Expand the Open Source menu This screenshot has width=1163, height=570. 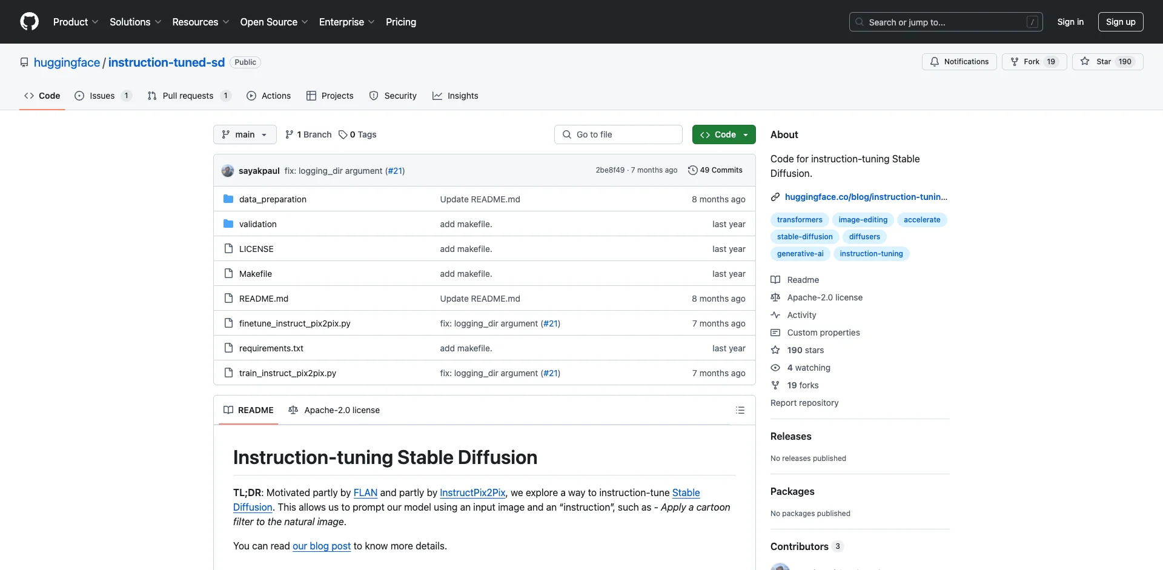(274, 22)
